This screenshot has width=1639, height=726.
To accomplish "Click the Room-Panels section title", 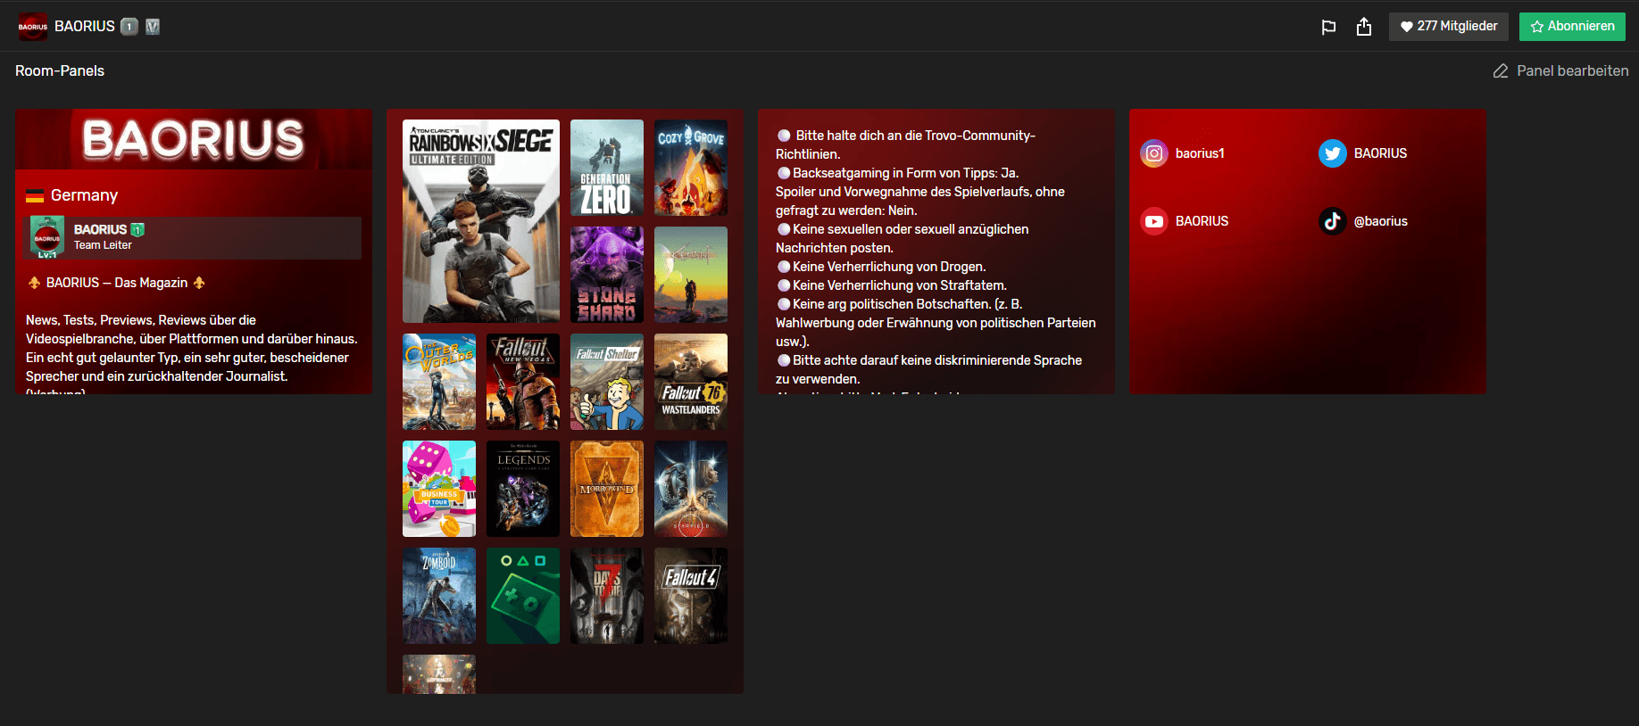I will pos(60,70).
